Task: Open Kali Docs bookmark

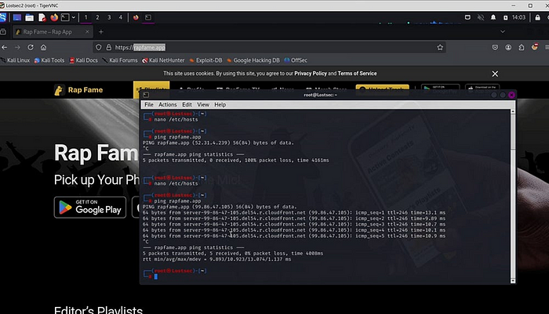Action: click(x=83, y=60)
